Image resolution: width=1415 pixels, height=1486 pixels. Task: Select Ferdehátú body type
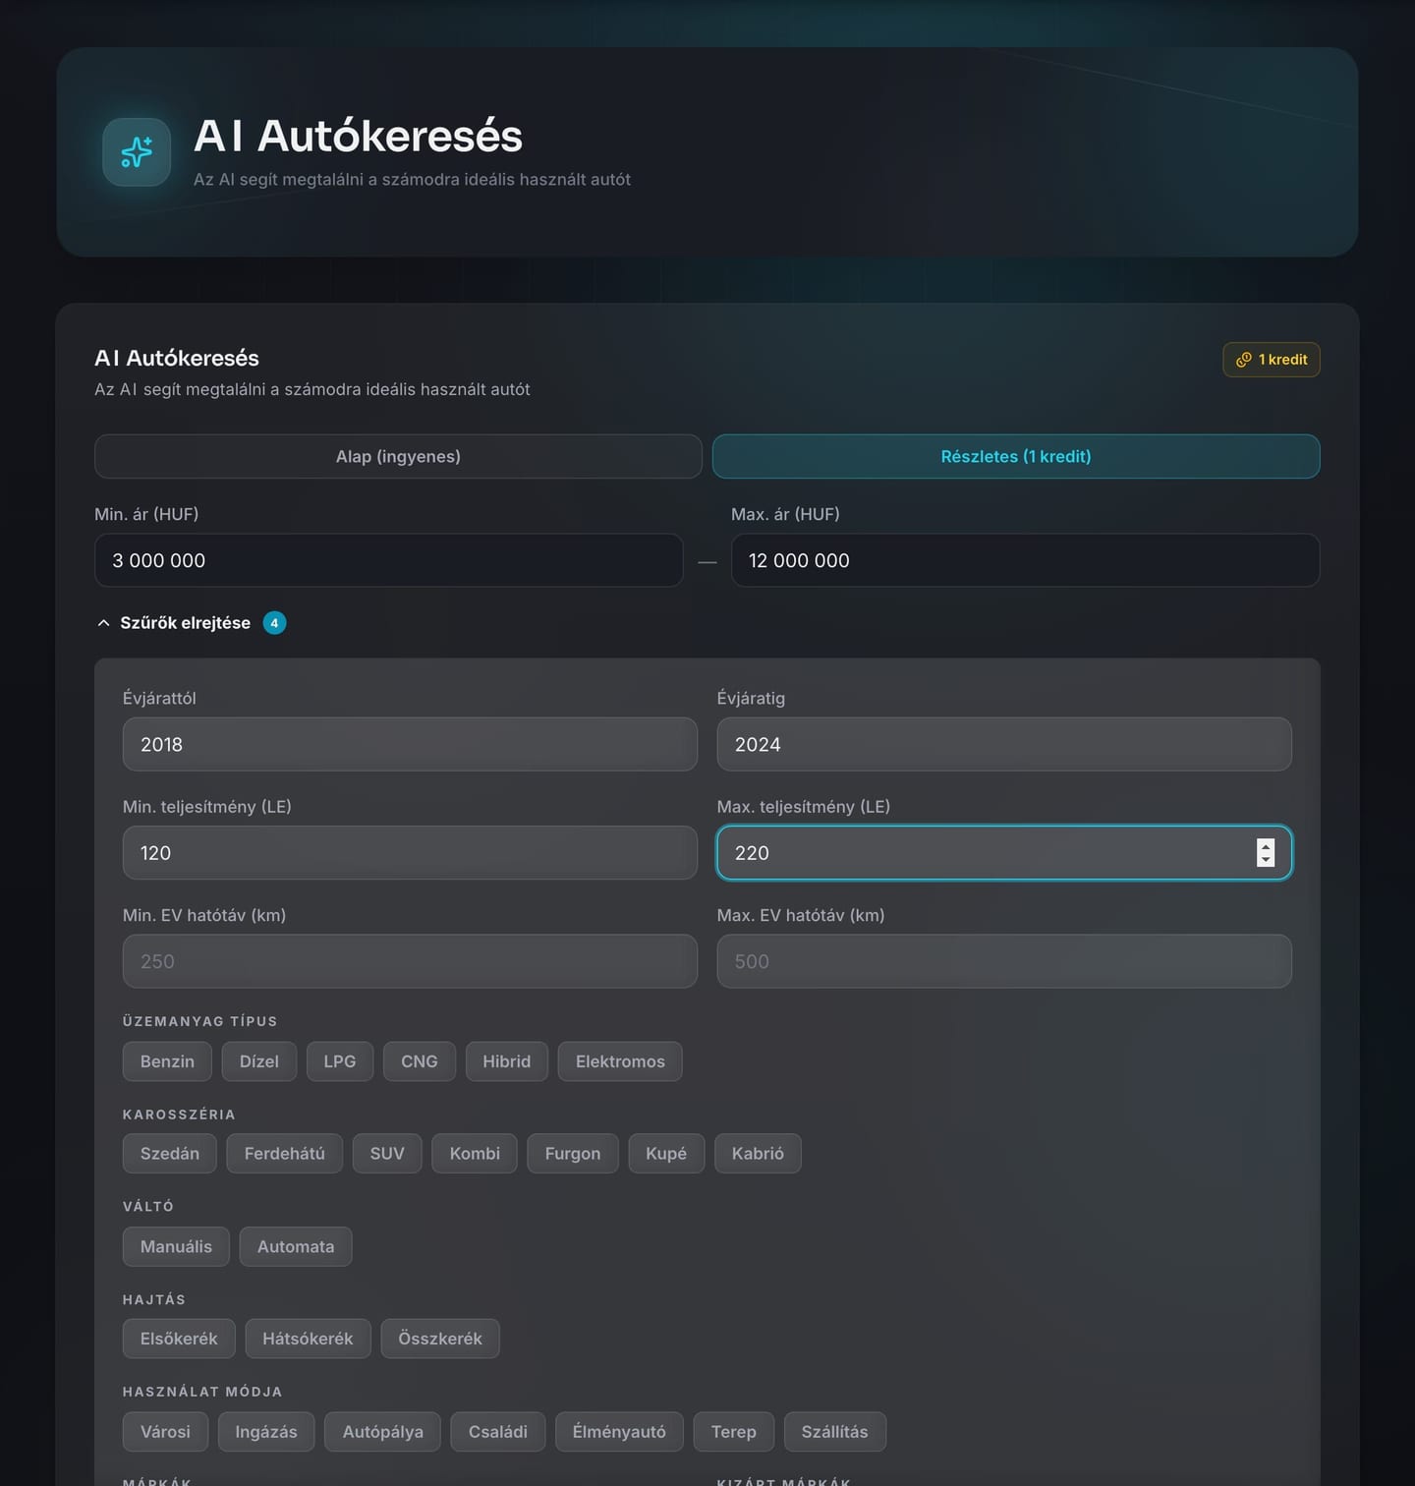pos(285,1153)
